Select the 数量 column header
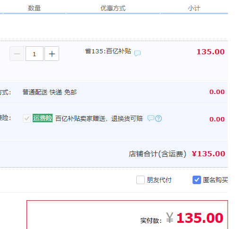The image size is (246, 229). point(35,8)
